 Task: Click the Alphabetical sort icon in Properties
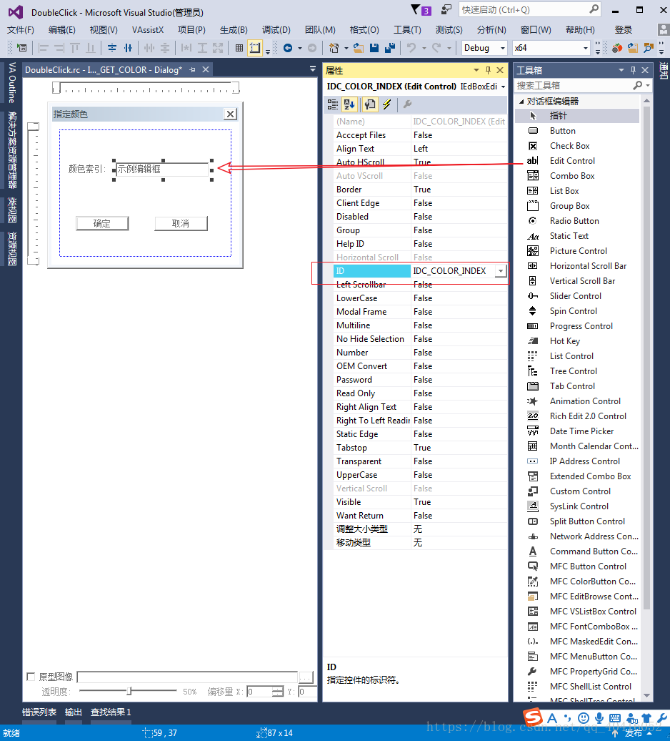[x=349, y=104]
